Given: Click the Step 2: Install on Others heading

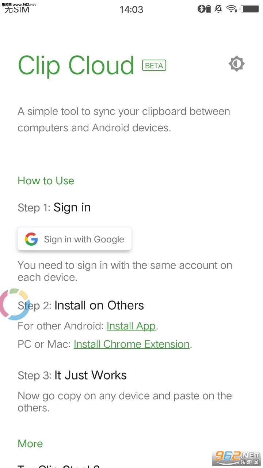Looking at the screenshot, I should coord(81,305).
